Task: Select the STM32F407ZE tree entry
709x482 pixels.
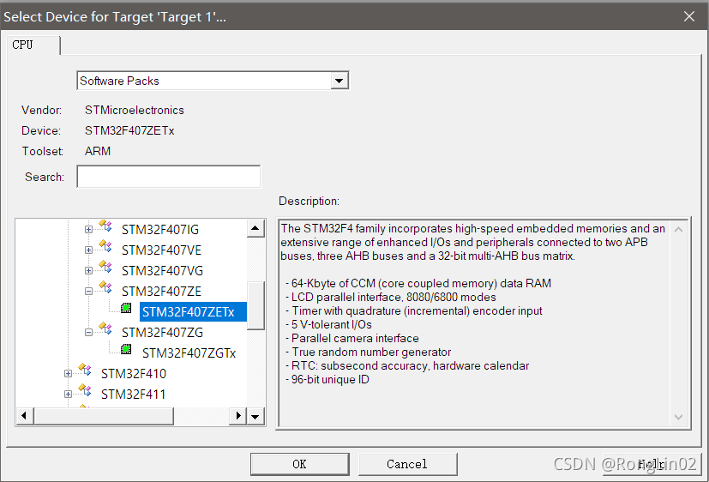Action: (161, 292)
